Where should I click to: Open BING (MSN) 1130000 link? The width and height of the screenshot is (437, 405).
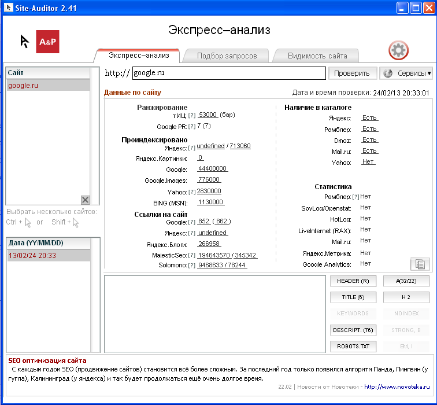pos(210,202)
